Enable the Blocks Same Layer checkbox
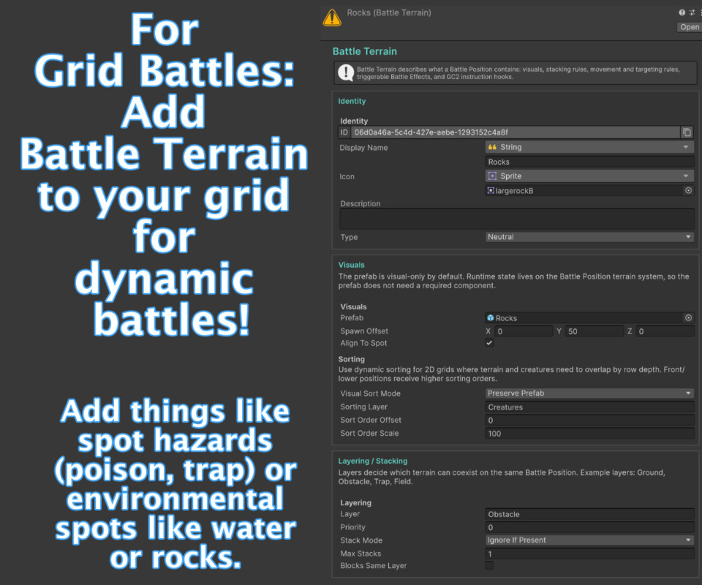 (x=489, y=565)
